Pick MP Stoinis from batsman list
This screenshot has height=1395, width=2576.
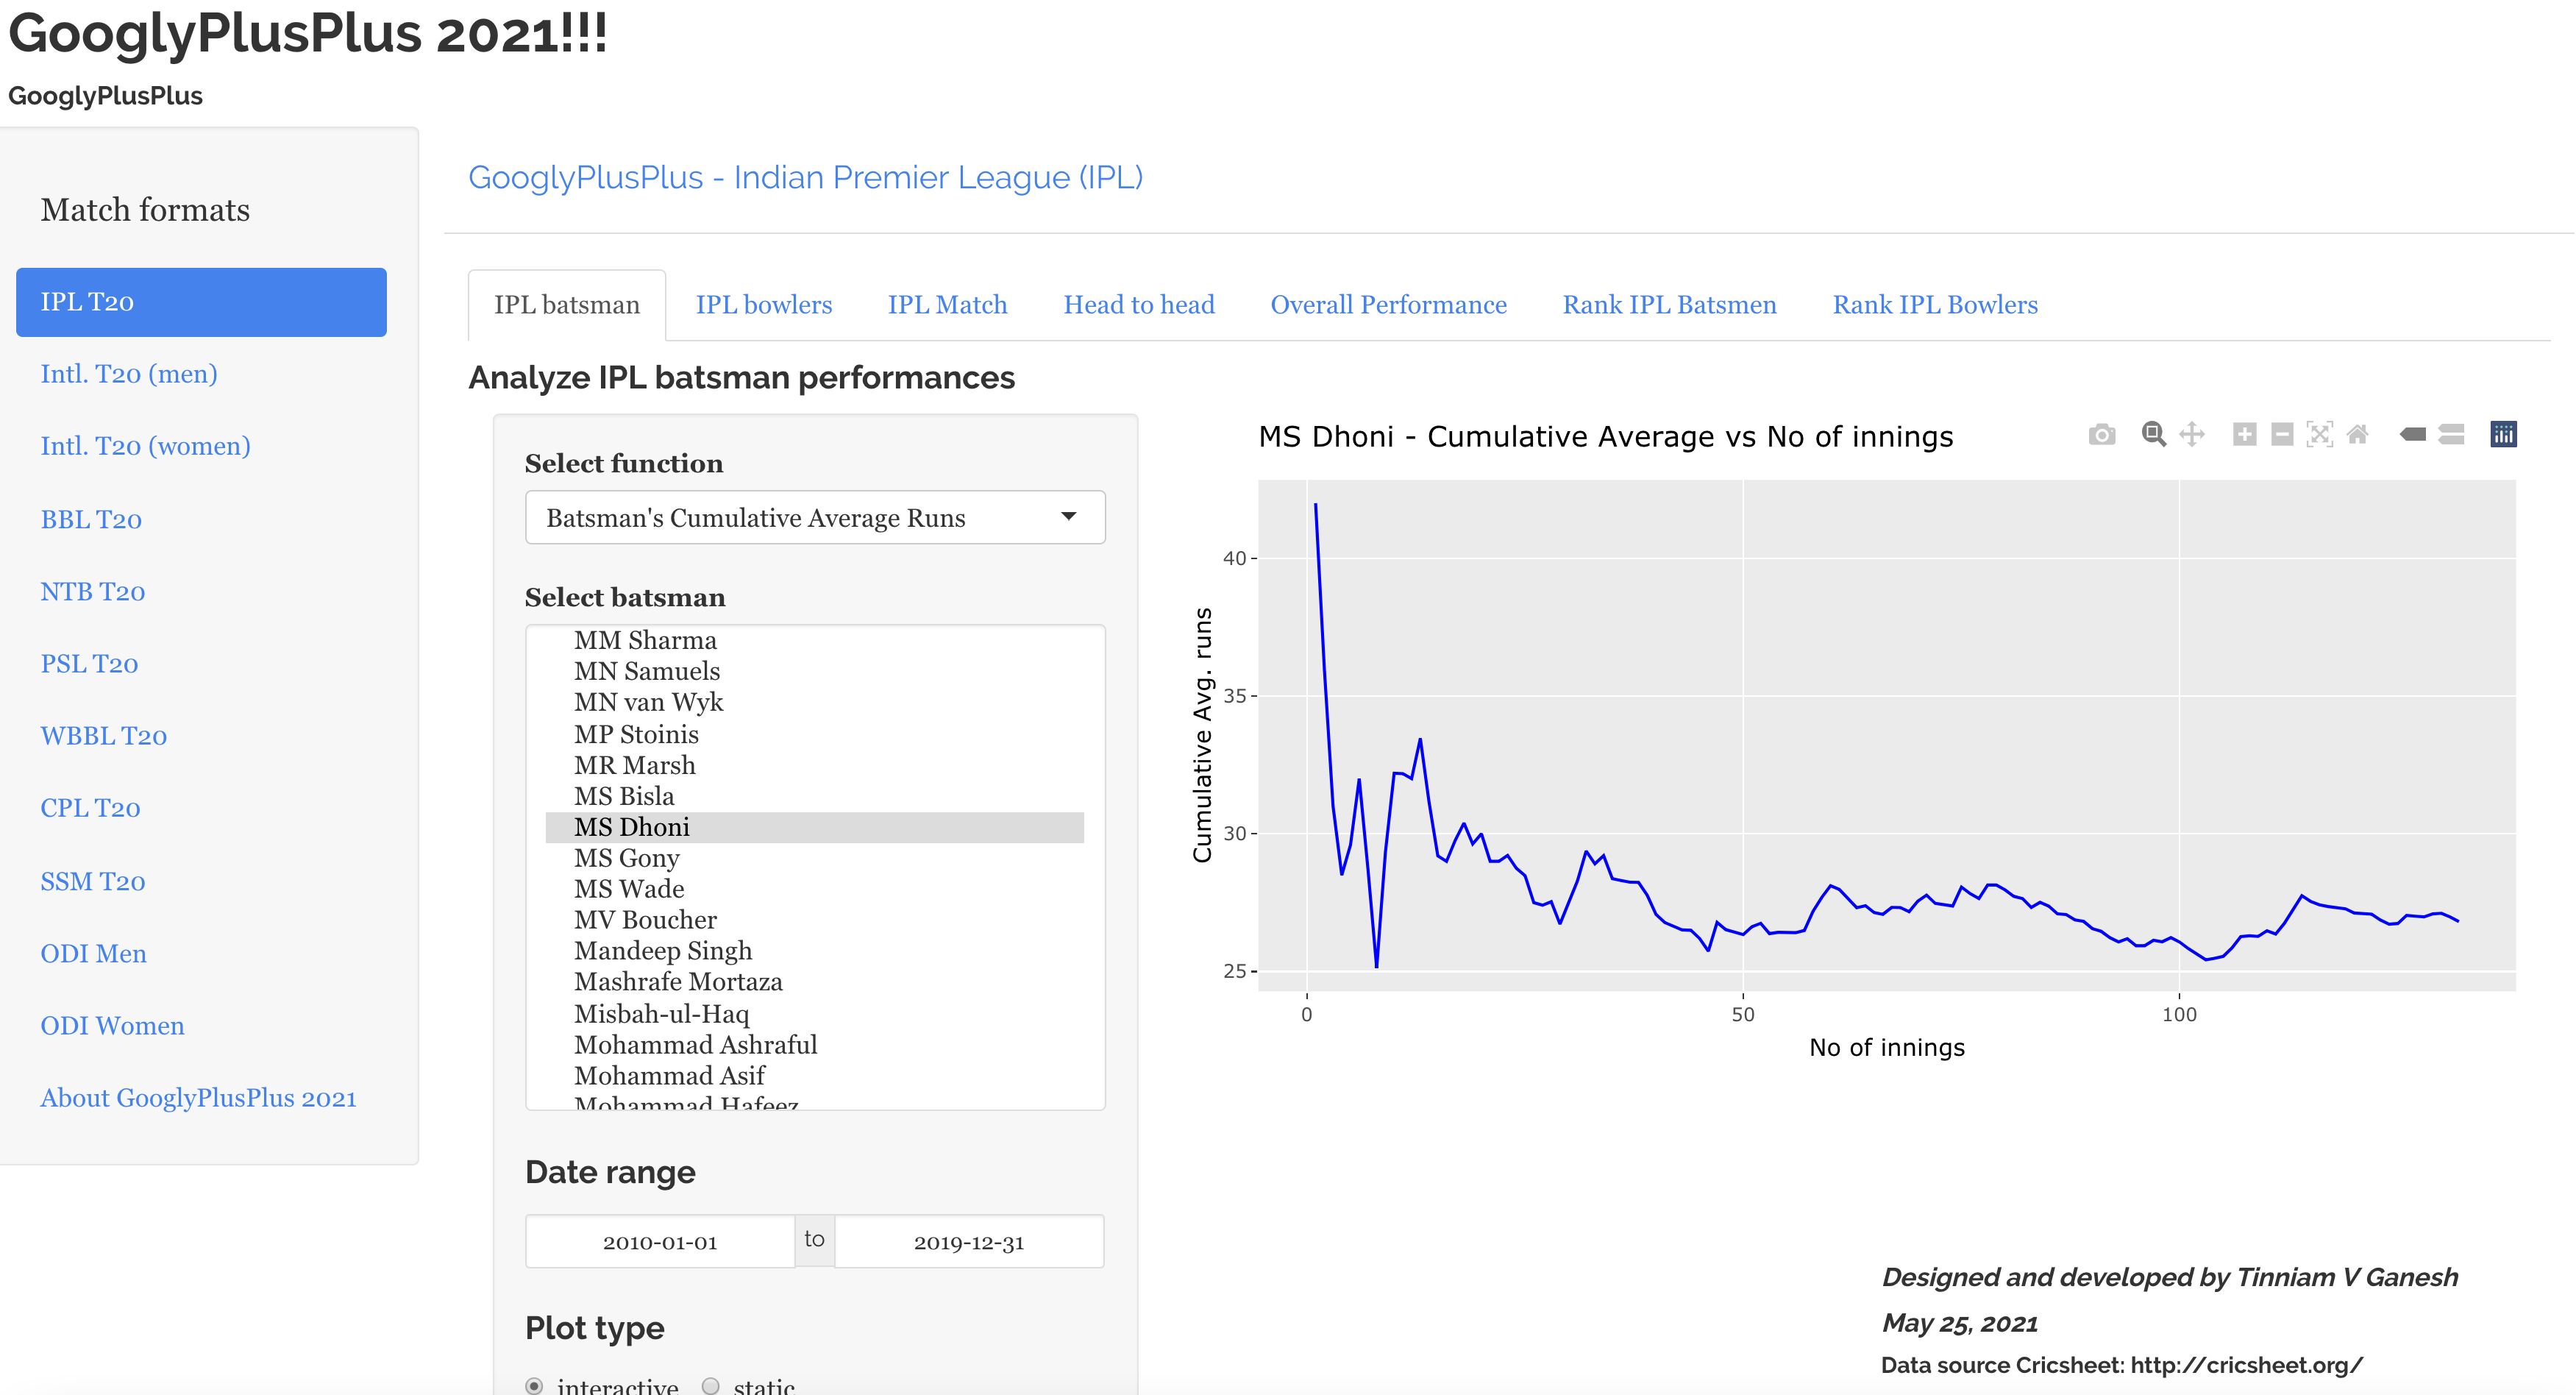[x=636, y=734]
